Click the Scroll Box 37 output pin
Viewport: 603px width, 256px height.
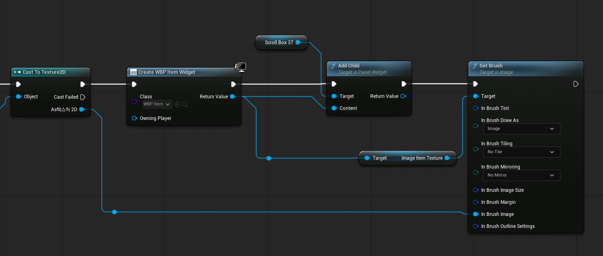298,42
